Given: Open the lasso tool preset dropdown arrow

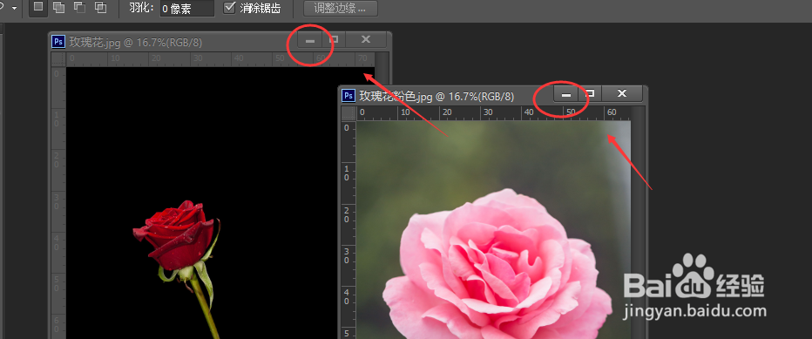Looking at the screenshot, I should click(x=14, y=9).
